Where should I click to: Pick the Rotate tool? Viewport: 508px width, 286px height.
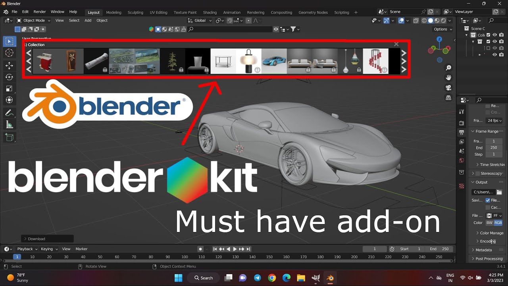point(9,77)
